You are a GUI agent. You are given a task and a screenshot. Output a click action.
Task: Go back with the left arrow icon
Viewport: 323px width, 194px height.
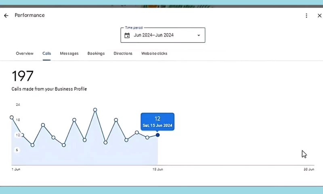click(6, 15)
